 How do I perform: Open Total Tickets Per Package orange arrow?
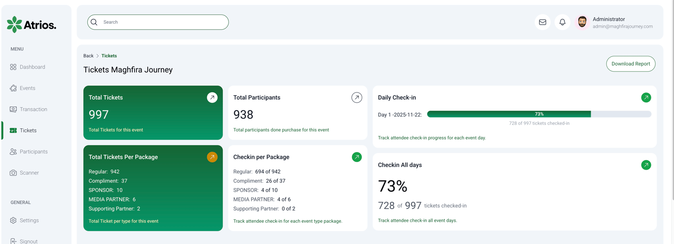coord(212,157)
